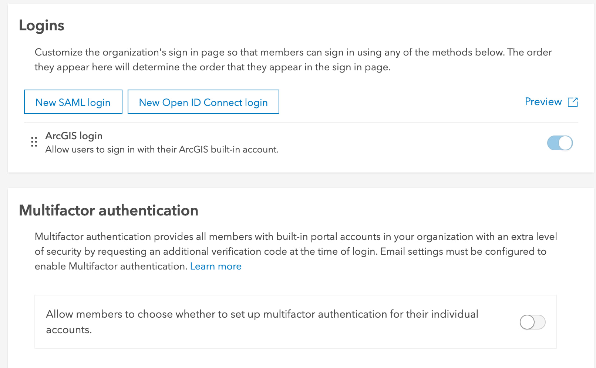Click the ArcGIS built-in account description
This screenshot has width=596, height=368.
[162, 150]
